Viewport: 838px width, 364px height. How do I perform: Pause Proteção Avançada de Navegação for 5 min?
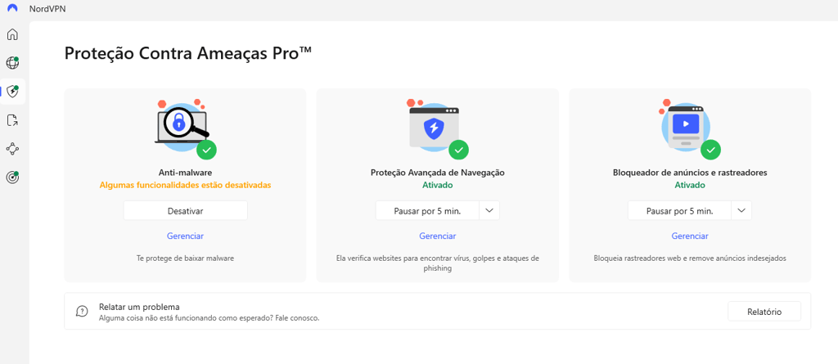(x=427, y=210)
